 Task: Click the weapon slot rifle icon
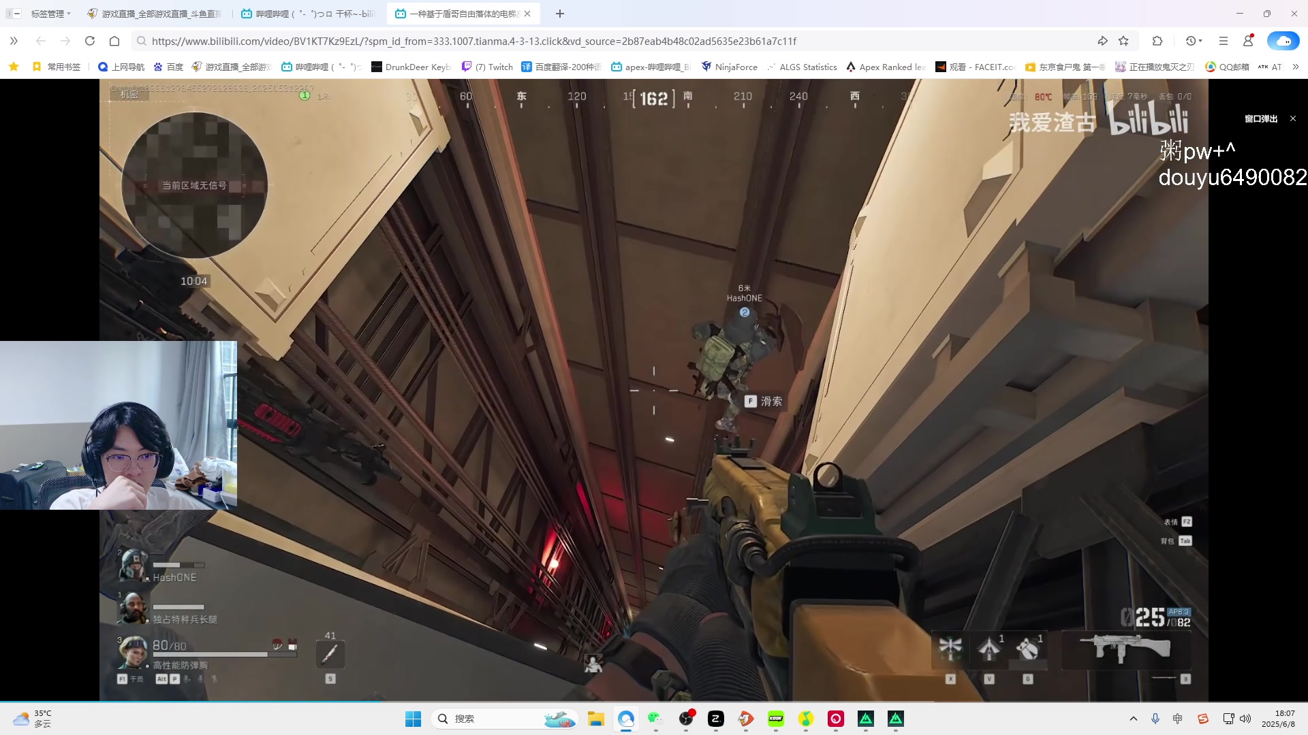click(x=1127, y=649)
